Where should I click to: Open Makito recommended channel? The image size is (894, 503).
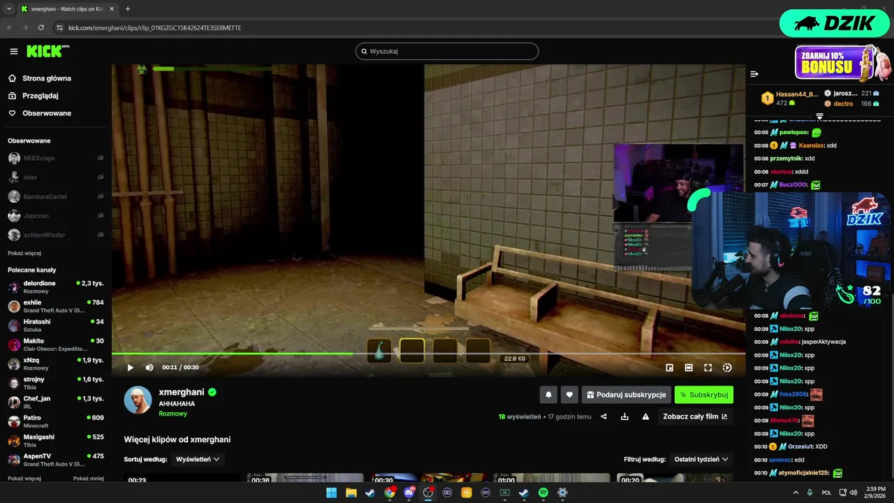click(x=56, y=344)
